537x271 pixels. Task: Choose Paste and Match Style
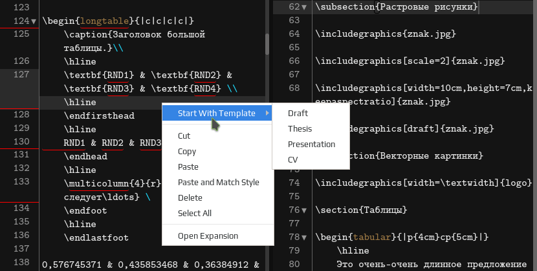pyautogui.click(x=218, y=182)
